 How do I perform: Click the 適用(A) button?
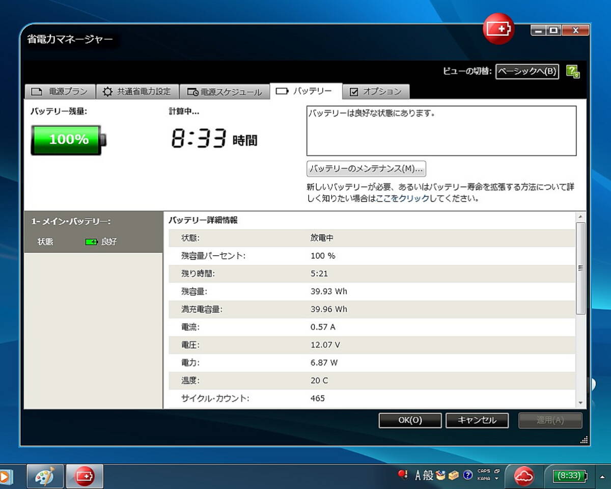click(550, 420)
